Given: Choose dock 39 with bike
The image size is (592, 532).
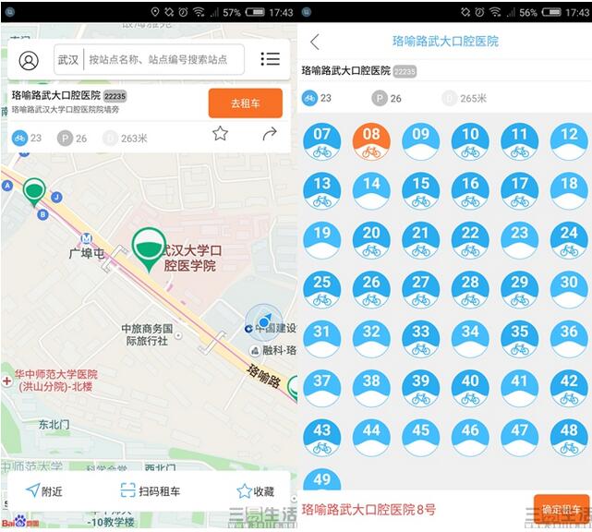Looking at the screenshot, I should 421,388.
